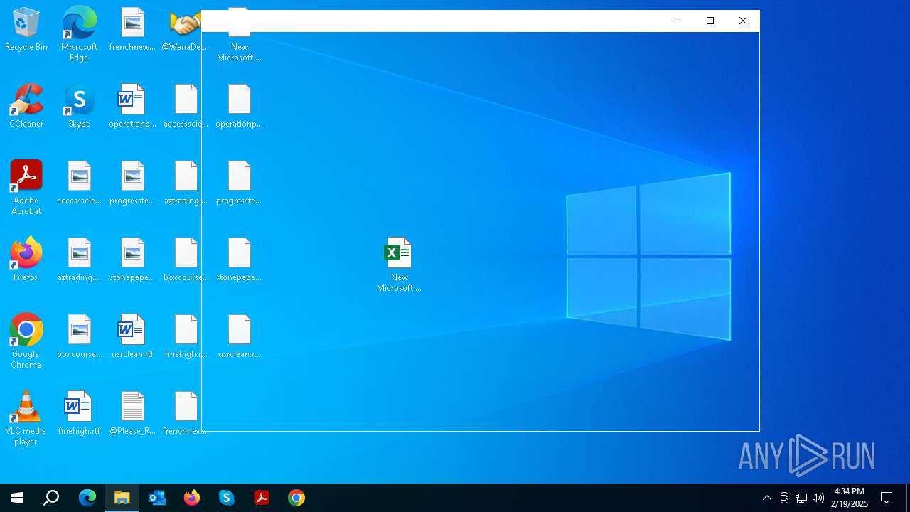Close the blank transparent window

click(x=743, y=21)
